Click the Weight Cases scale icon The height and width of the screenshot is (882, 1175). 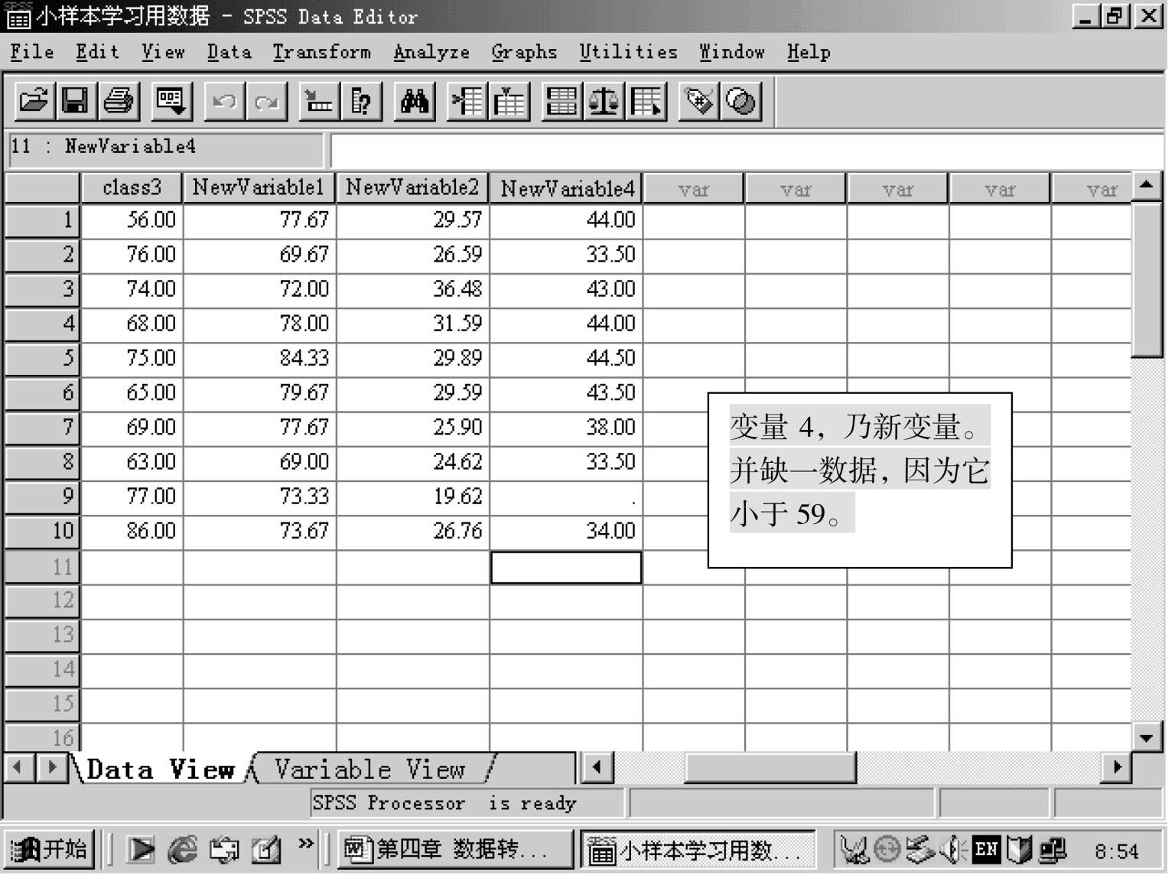pyautogui.click(x=604, y=101)
